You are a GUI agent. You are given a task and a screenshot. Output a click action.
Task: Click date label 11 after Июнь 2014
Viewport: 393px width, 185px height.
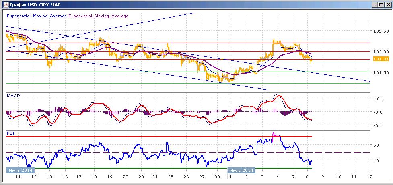coord(18,177)
